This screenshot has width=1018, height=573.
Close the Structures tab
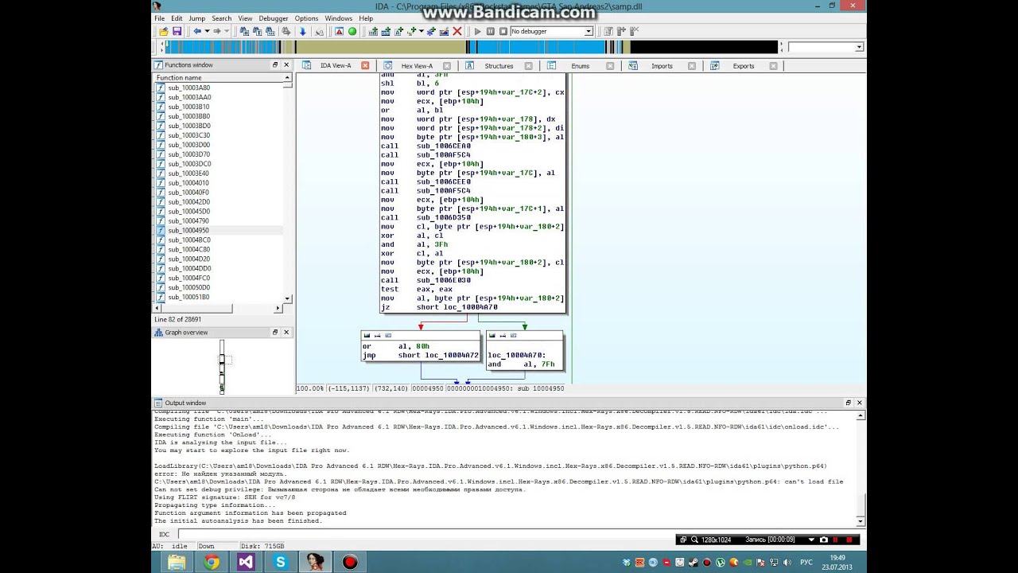click(529, 66)
